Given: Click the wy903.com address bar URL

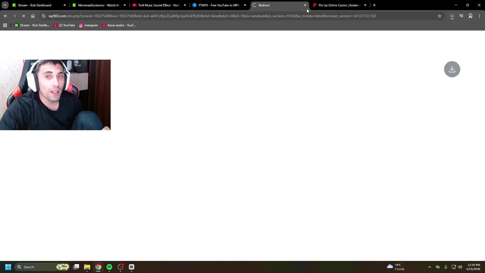Looking at the screenshot, I should tap(212, 16).
